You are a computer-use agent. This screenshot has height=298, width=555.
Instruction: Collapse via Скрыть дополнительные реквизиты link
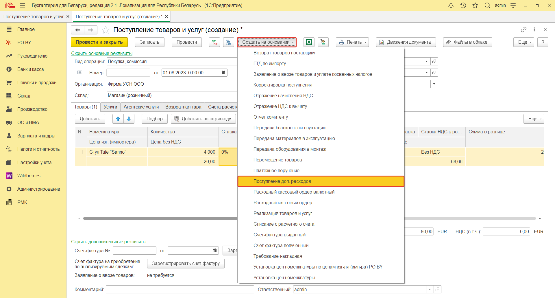[x=109, y=242]
